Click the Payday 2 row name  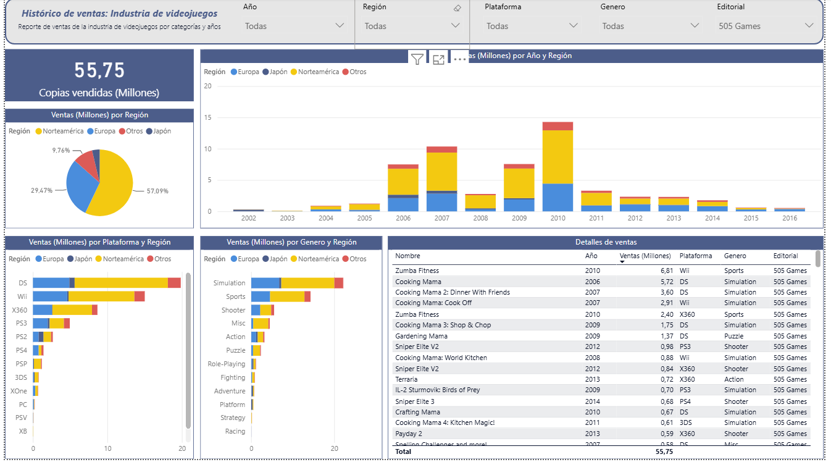[409, 434]
